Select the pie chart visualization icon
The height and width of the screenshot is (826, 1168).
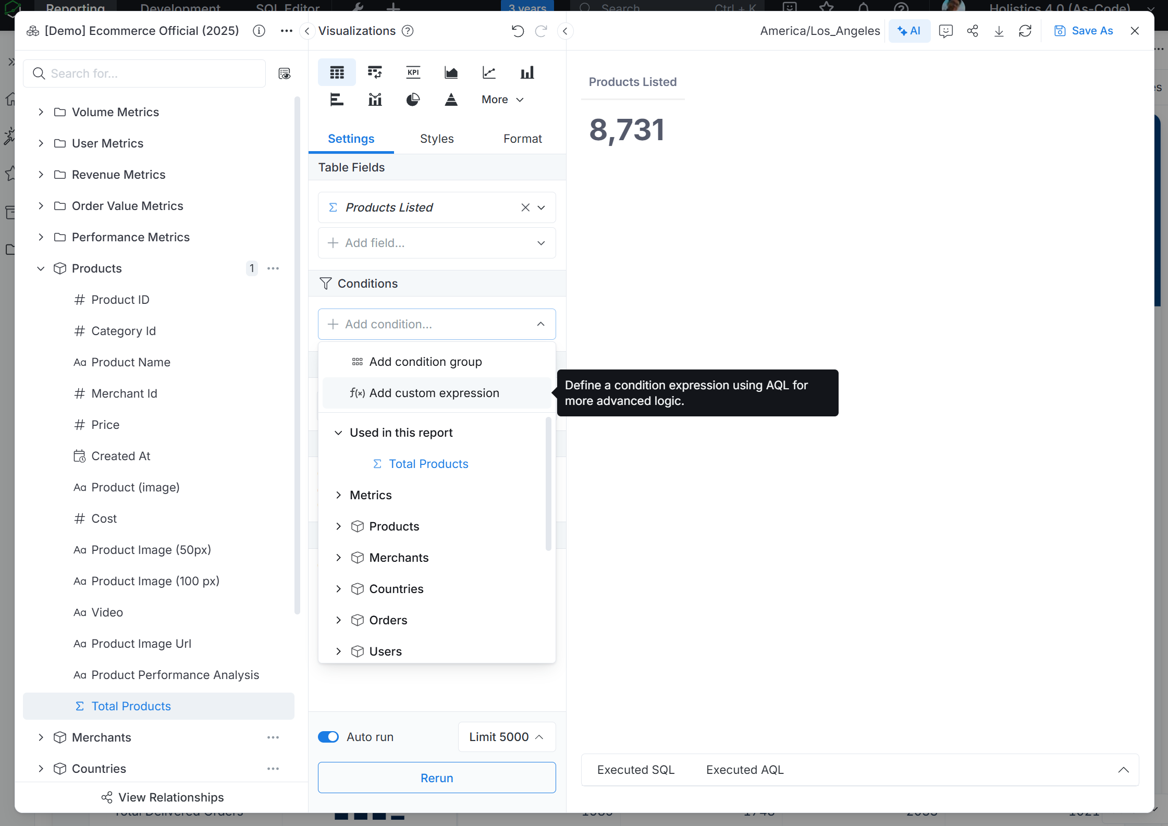tap(413, 100)
